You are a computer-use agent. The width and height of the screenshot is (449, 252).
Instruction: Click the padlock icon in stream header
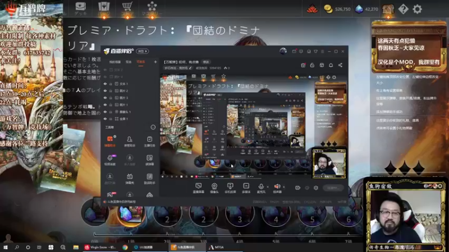click(x=312, y=65)
